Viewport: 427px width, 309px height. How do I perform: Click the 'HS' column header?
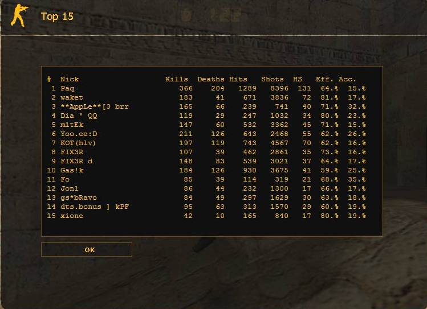[x=298, y=79]
